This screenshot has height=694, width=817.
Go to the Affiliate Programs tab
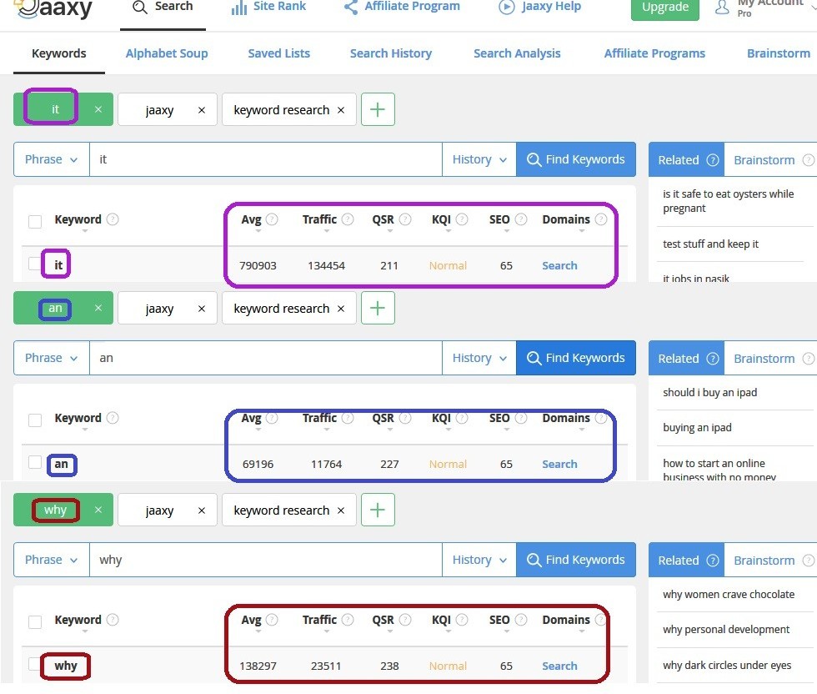654,53
